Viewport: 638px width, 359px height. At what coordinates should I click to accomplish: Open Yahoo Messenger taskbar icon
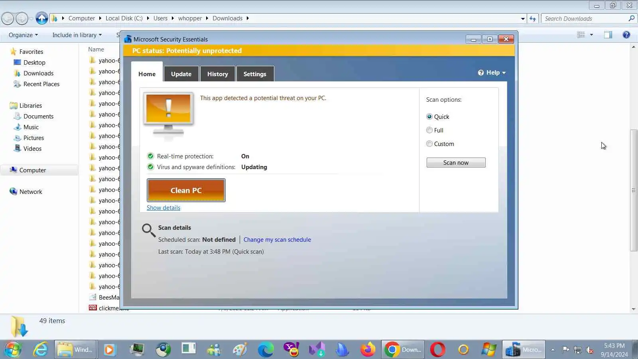coord(291,350)
